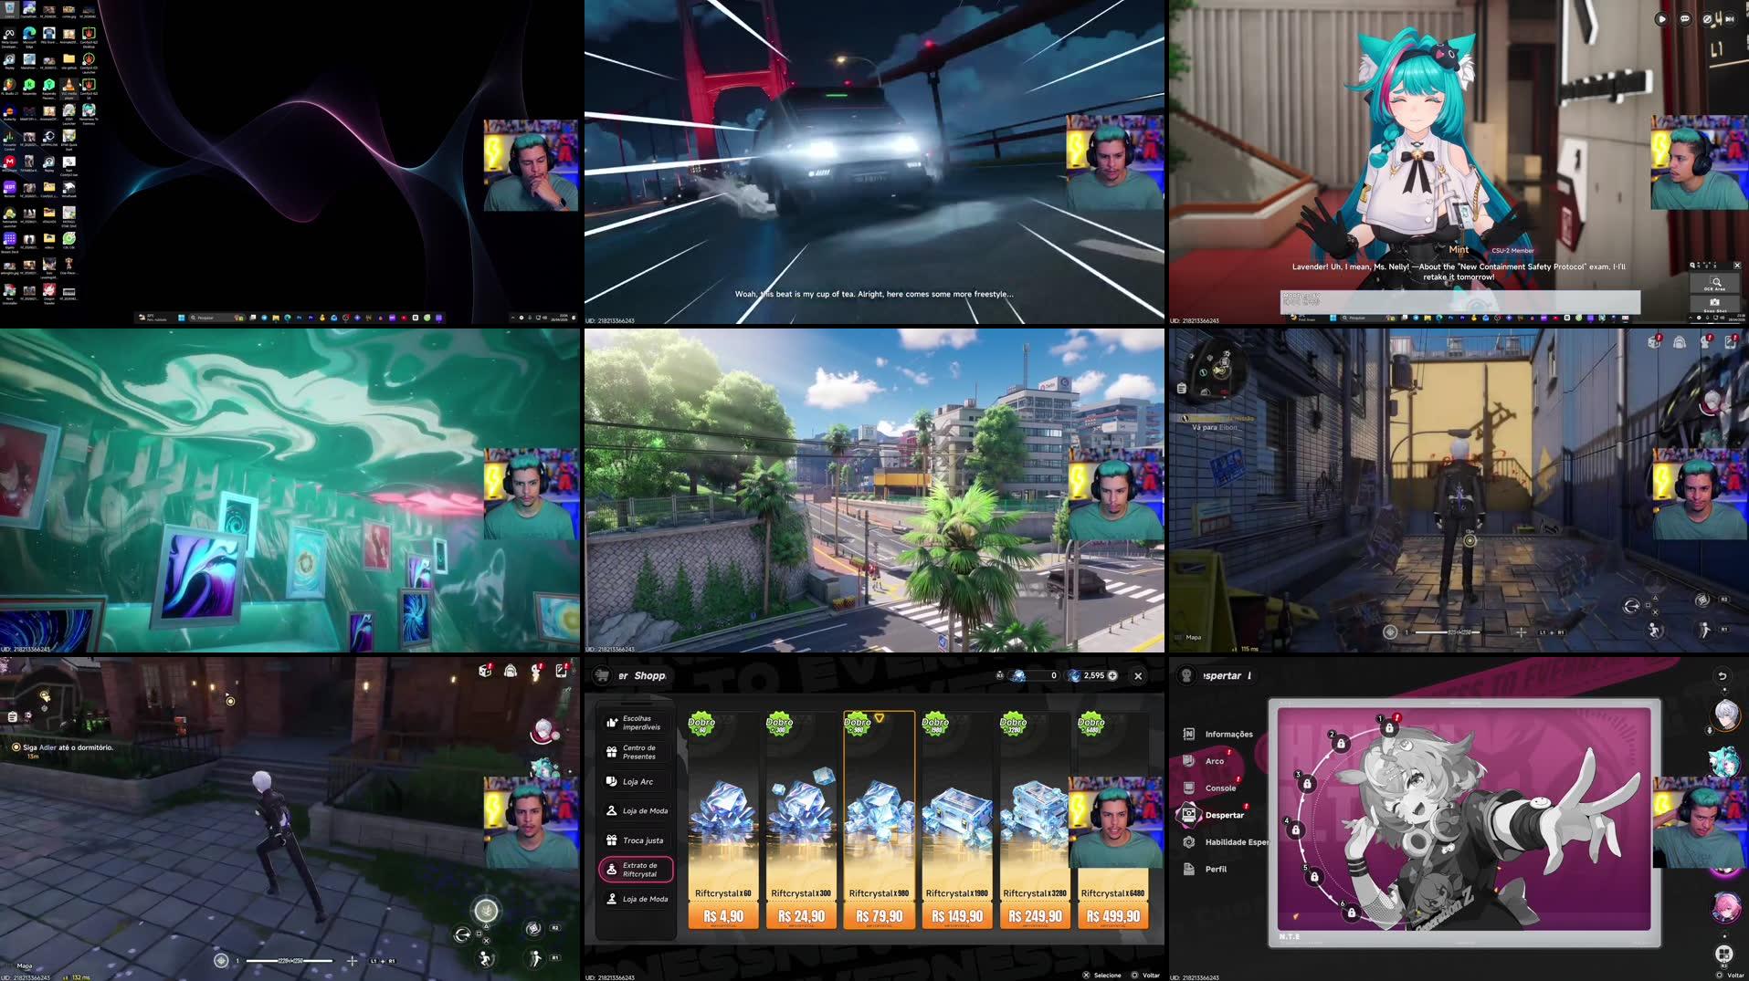Click the Perfil icon in the Despertar menu
This screenshot has height=981, width=1749.
click(x=1189, y=869)
